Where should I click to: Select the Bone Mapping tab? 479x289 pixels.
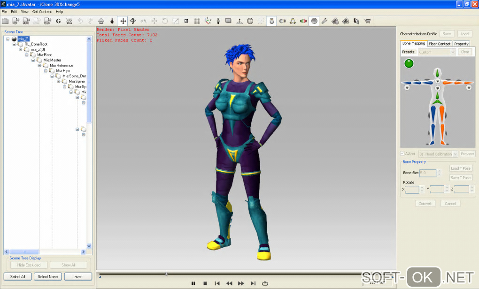pyautogui.click(x=414, y=43)
